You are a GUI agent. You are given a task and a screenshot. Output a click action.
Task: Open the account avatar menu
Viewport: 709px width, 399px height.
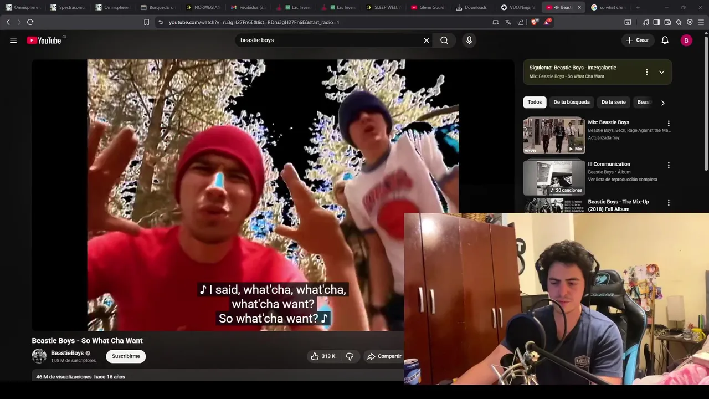click(x=686, y=40)
